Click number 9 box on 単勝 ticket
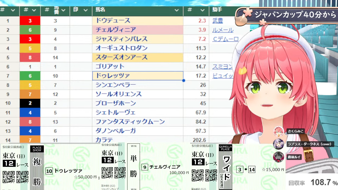 [144, 167]
